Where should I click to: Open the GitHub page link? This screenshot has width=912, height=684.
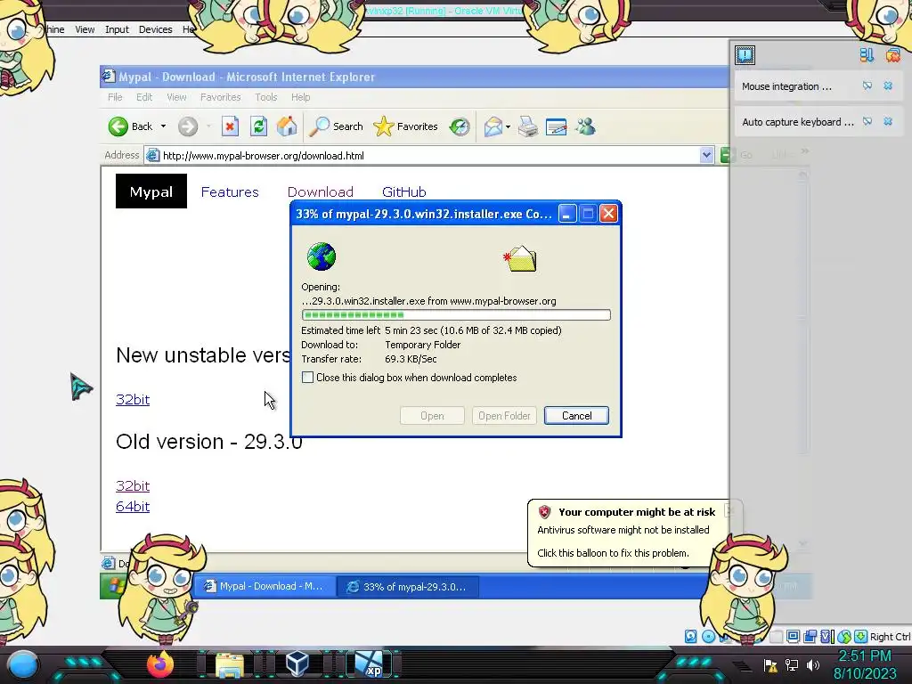tap(404, 192)
